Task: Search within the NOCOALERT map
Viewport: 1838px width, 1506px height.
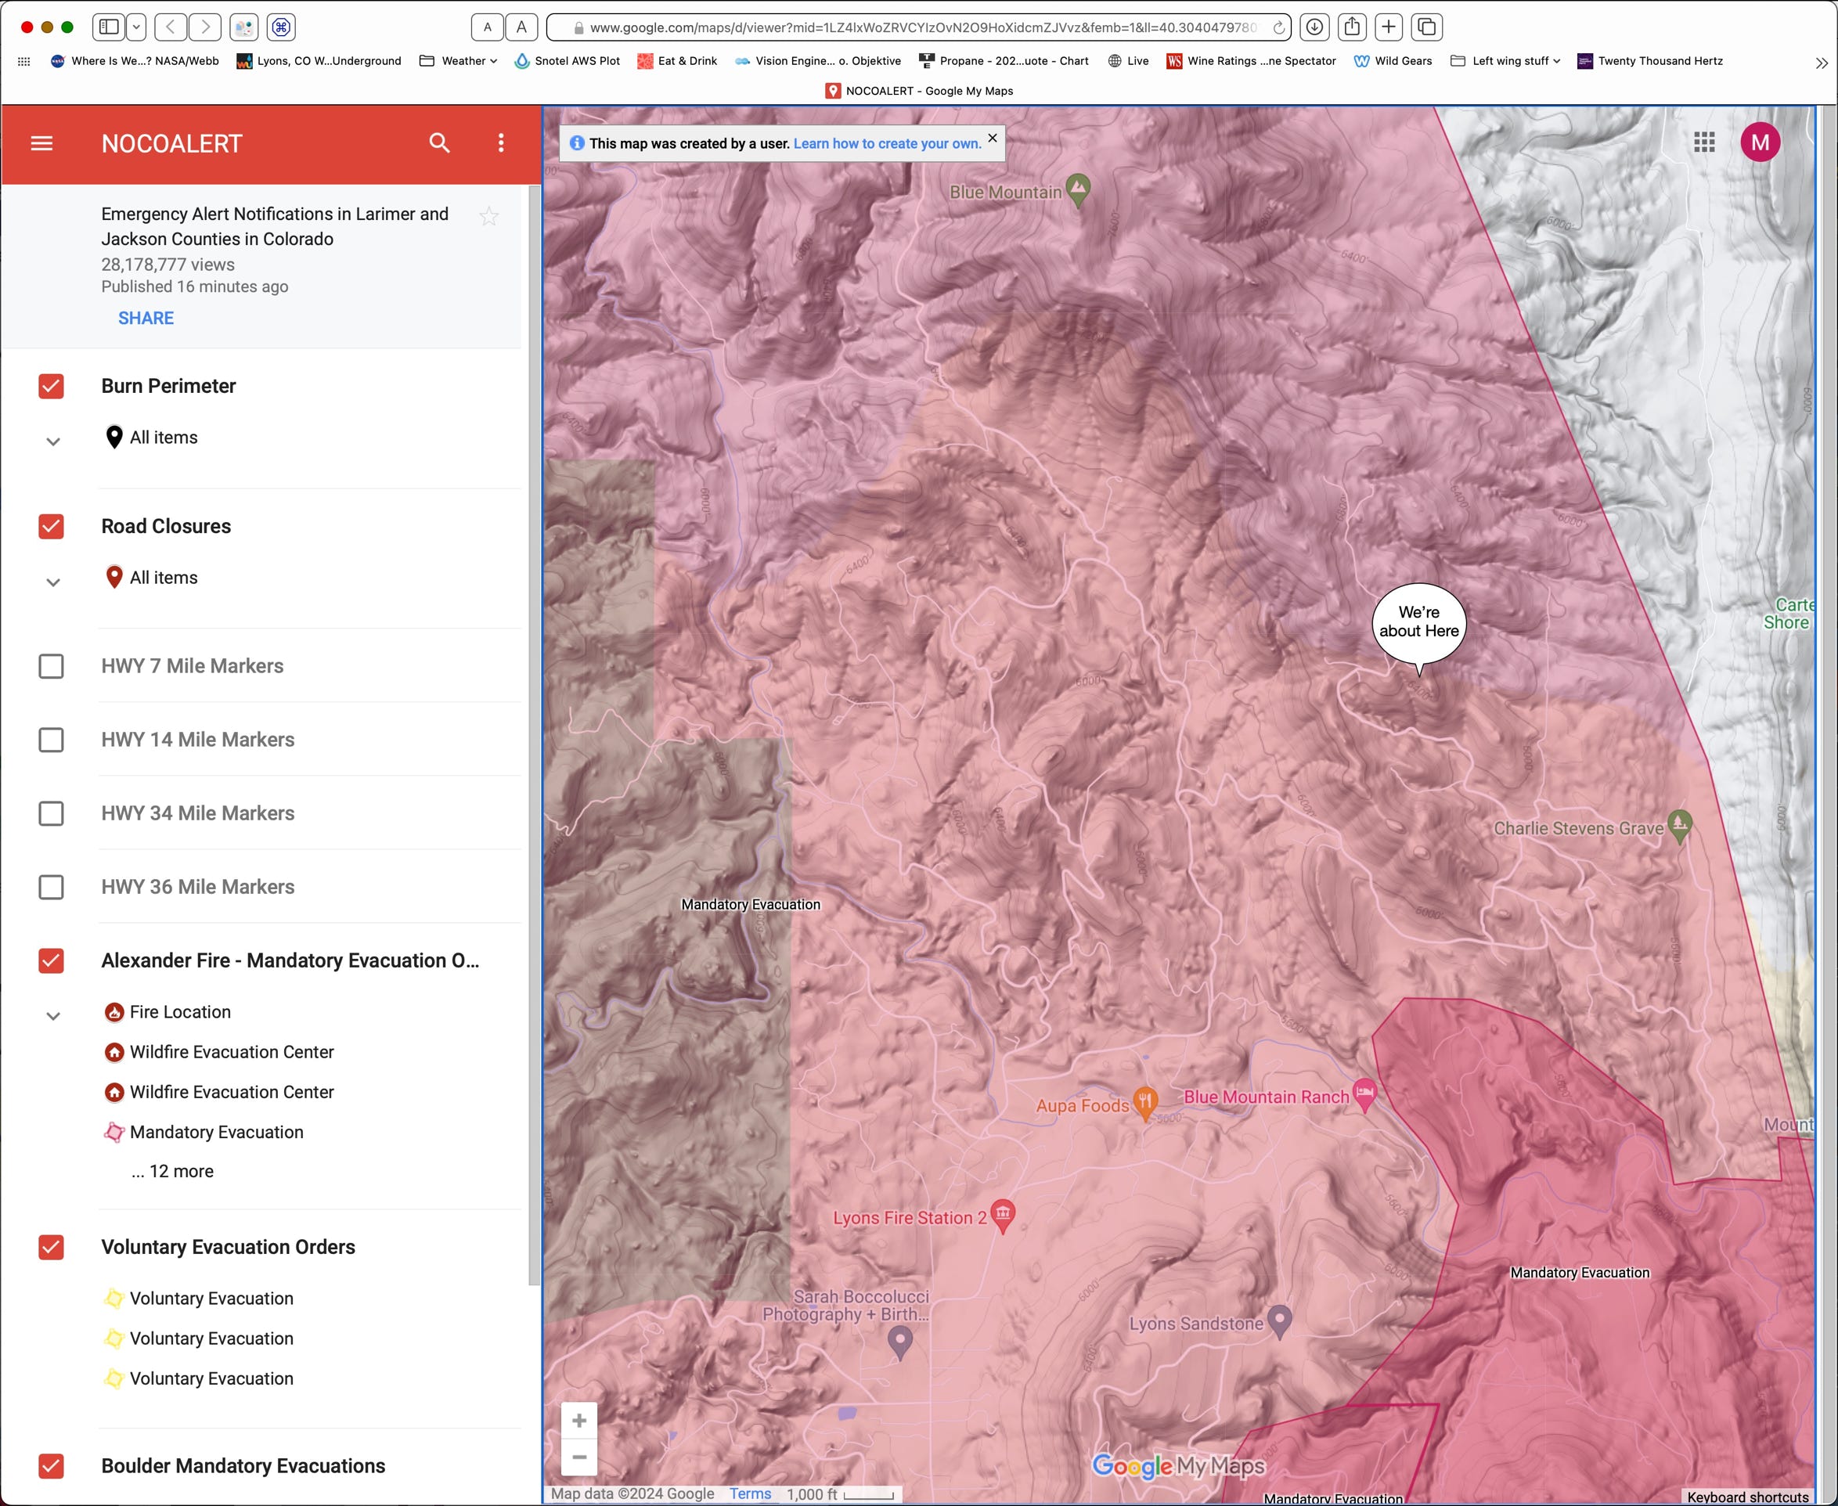Action: 440,143
